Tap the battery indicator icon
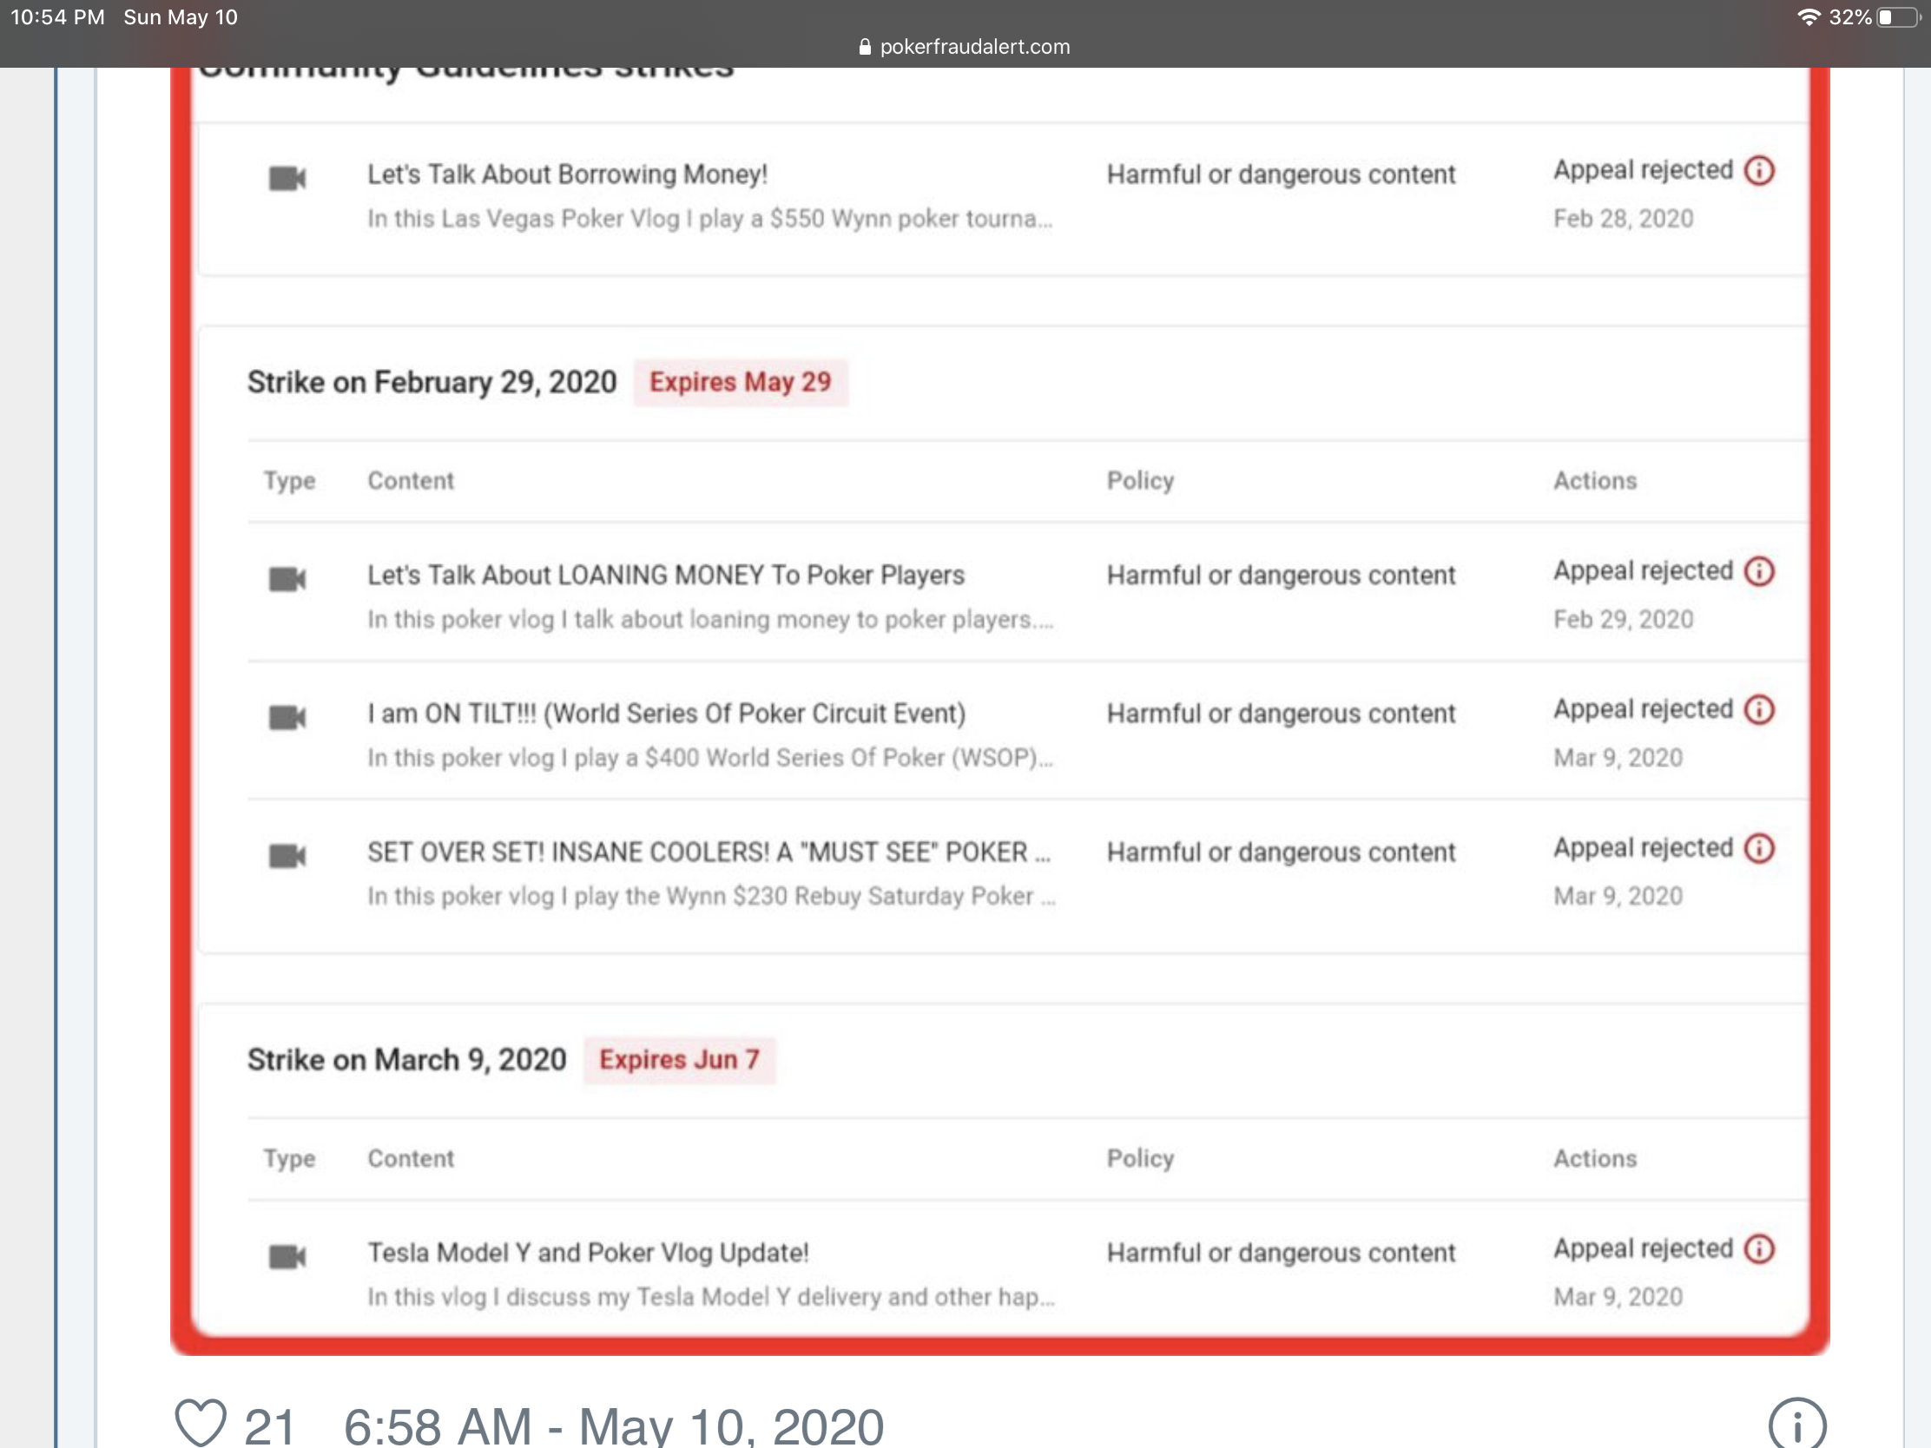Image resolution: width=1931 pixels, height=1448 pixels. [1898, 17]
